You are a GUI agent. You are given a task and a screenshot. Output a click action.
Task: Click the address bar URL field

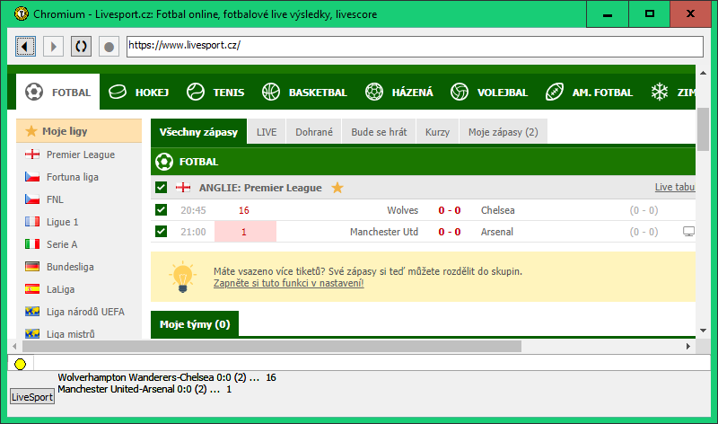[x=415, y=47]
